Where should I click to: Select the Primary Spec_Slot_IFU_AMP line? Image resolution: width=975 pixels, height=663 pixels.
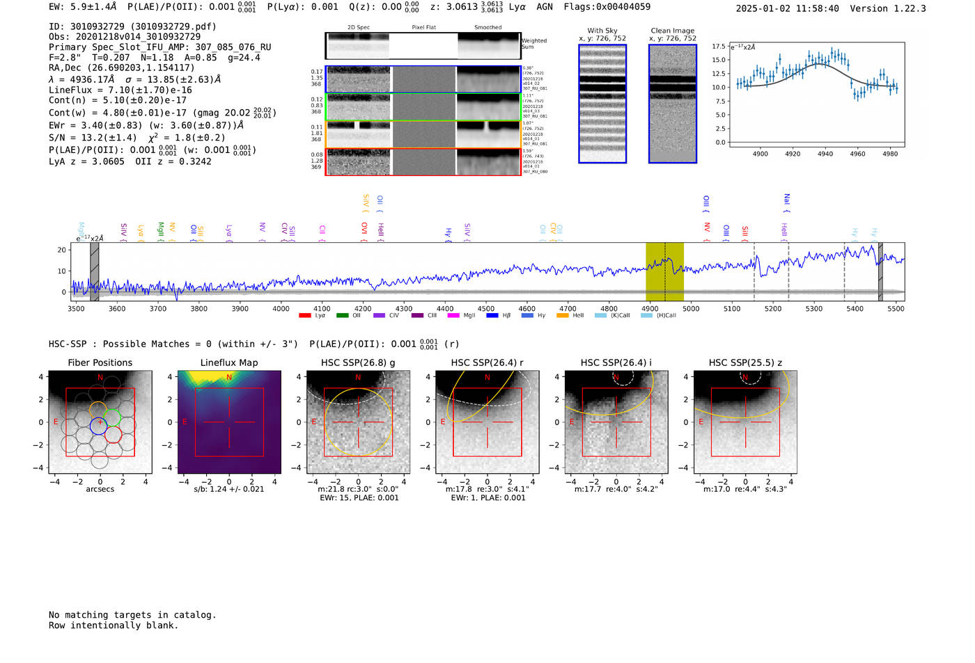(x=160, y=47)
